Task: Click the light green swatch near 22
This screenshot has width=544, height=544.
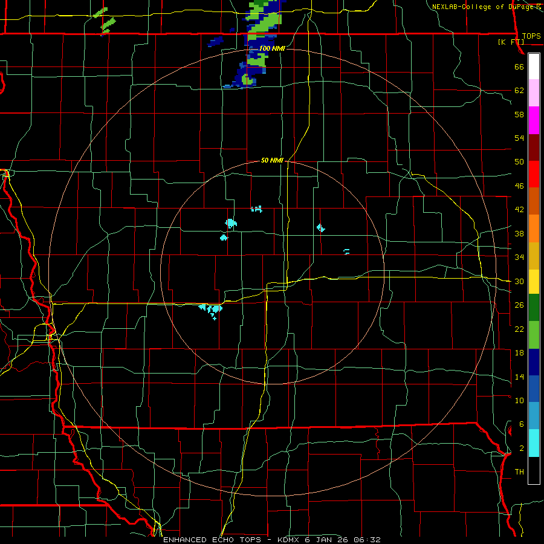Action: 534,335
